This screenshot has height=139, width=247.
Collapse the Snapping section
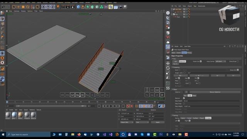(173, 67)
